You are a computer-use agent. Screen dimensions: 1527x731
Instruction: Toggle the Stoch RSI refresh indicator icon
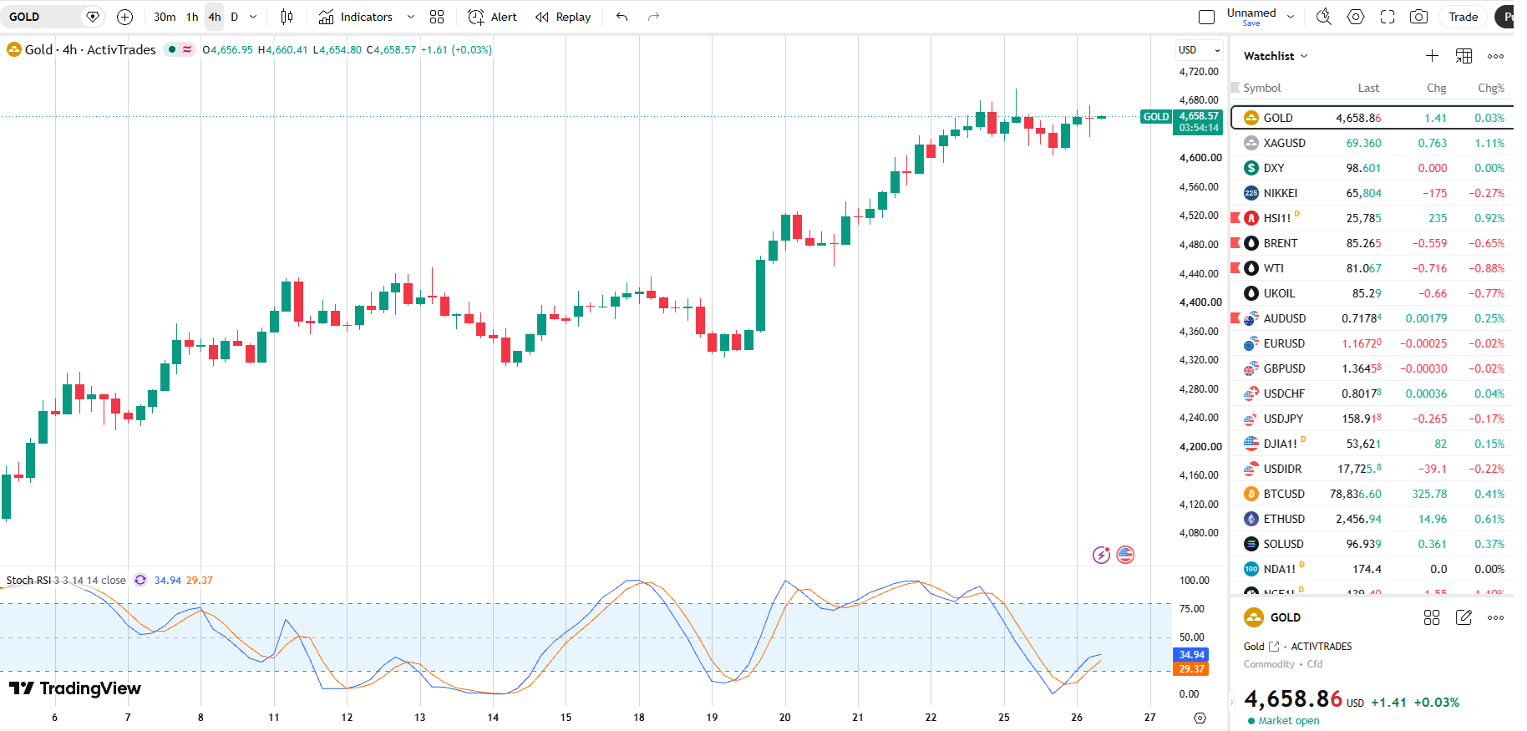pyautogui.click(x=140, y=580)
